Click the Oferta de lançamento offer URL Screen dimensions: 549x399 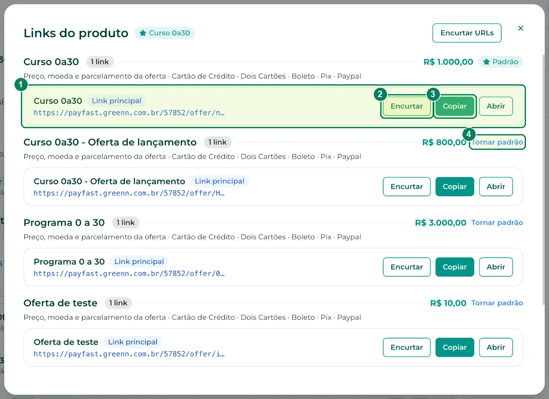point(129,193)
